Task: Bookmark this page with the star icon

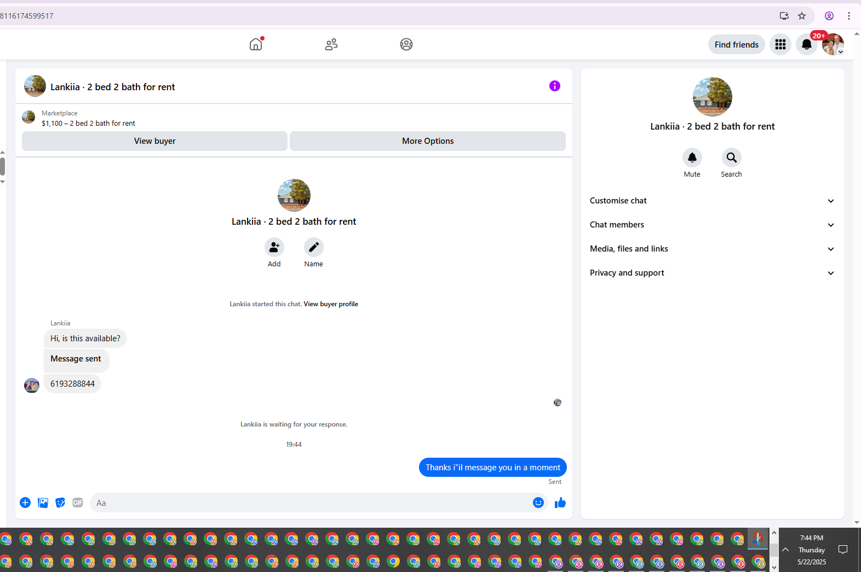Action: pyautogui.click(x=802, y=16)
